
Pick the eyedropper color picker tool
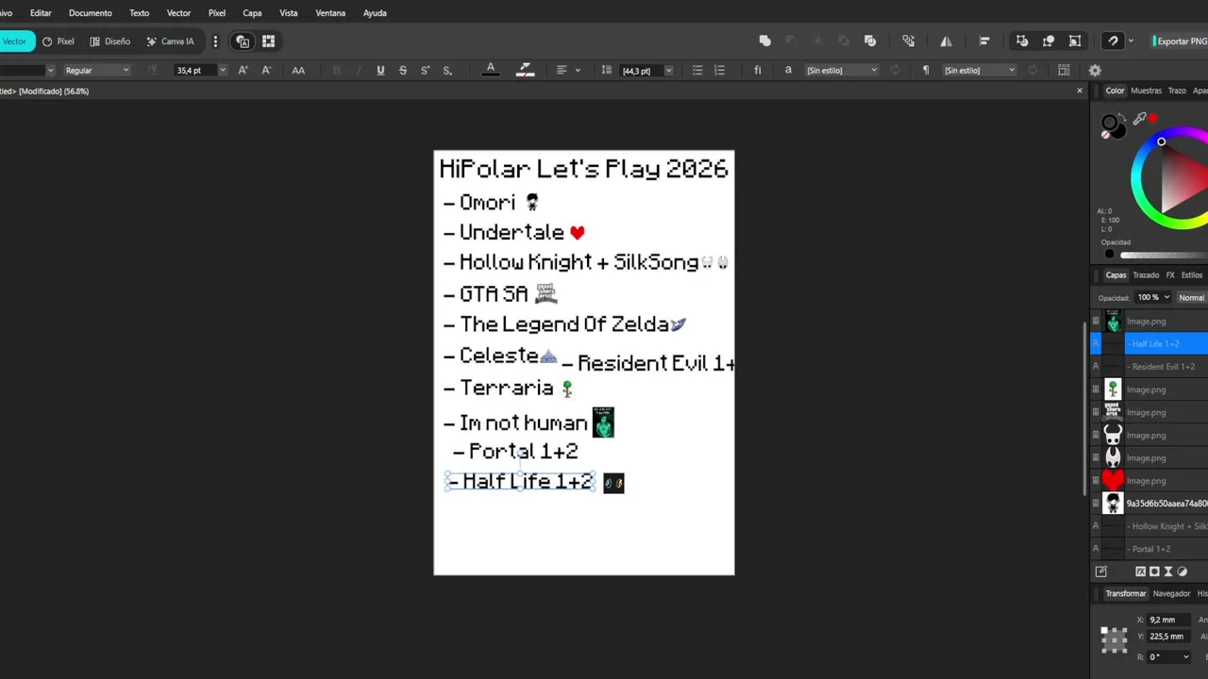click(x=1140, y=119)
